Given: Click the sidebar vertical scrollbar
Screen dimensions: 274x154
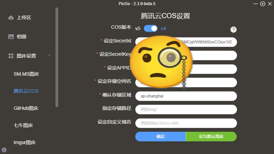Looking at the screenshot, I should click(x=57, y=57).
